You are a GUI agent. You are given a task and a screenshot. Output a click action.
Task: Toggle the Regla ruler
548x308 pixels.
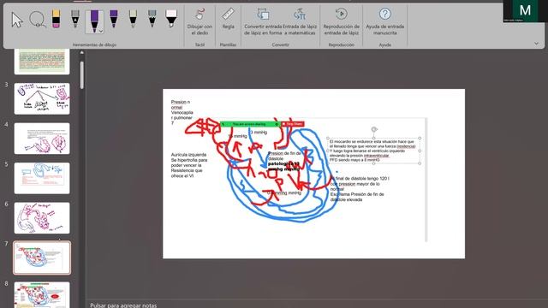coord(229,19)
